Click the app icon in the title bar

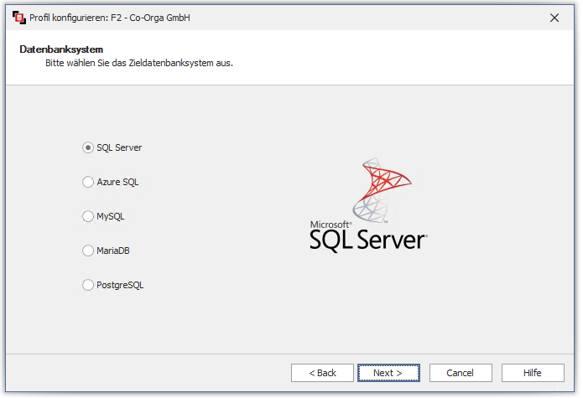[x=18, y=17]
